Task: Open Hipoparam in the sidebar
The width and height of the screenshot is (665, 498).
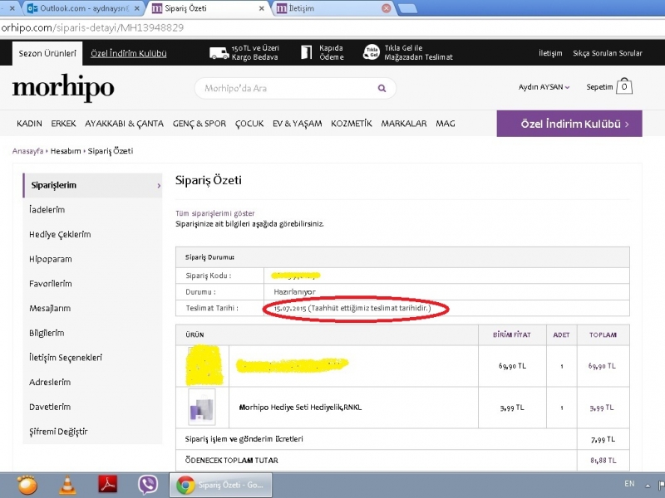Action: pyautogui.click(x=51, y=259)
